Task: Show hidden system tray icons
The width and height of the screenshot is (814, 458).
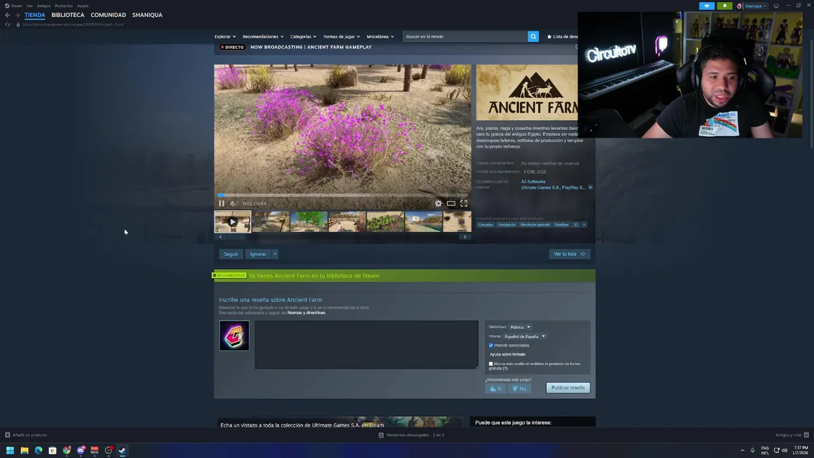Action: pos(742,450)
